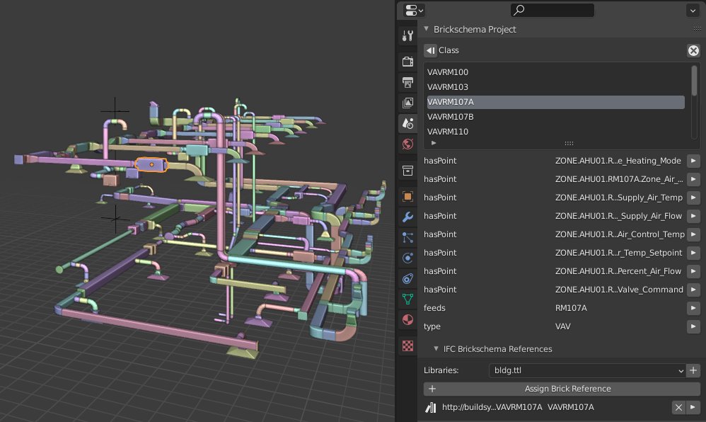
Task: Follow the feeds RM107A arrow
Action: (693, 309)
